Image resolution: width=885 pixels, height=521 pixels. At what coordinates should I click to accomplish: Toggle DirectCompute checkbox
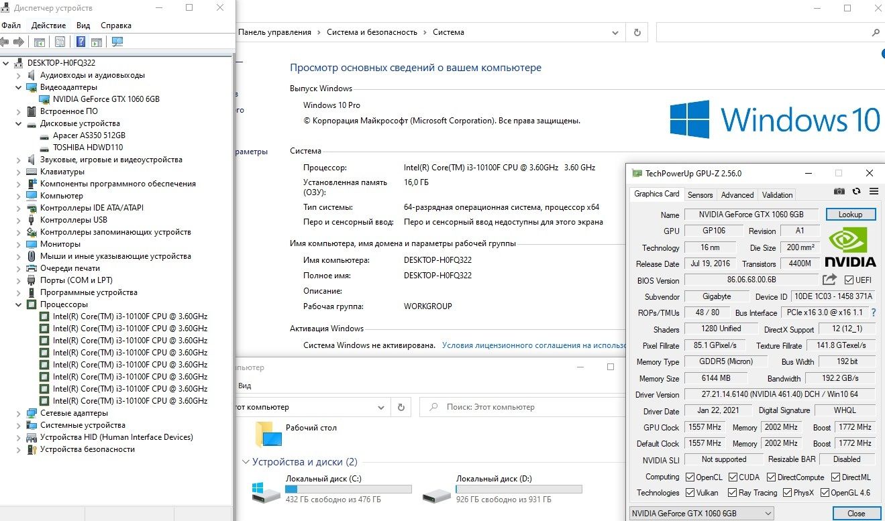point(770,477)
